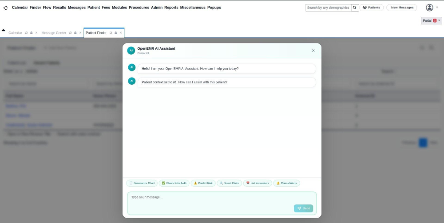Open the Miscellaneous menu
Image resolution: width=444 pixels, height=223 pixels.
[x=193, y=8]
